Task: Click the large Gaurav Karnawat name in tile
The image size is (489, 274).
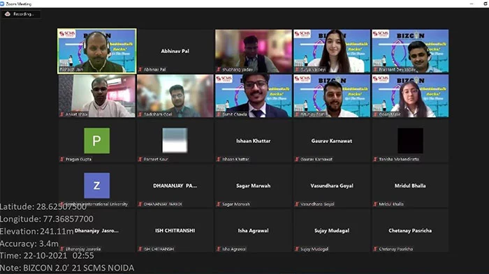Action: point(332,141)
